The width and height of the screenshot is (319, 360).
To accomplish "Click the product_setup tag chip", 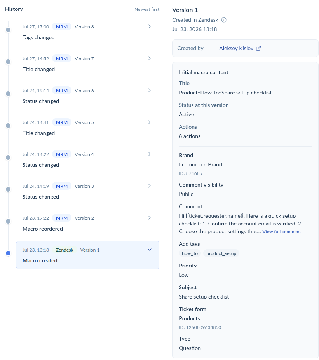I will pos(221,253).
